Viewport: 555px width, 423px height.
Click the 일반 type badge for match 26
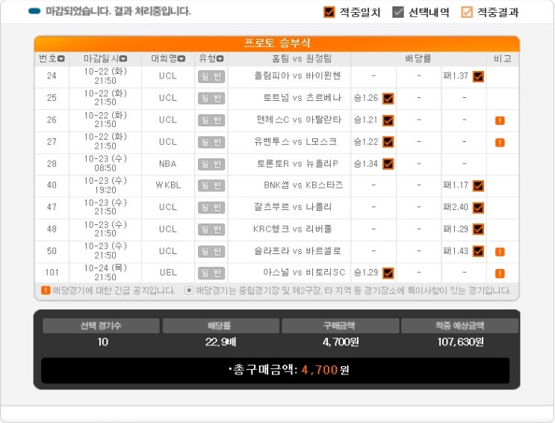coord(211,120)
